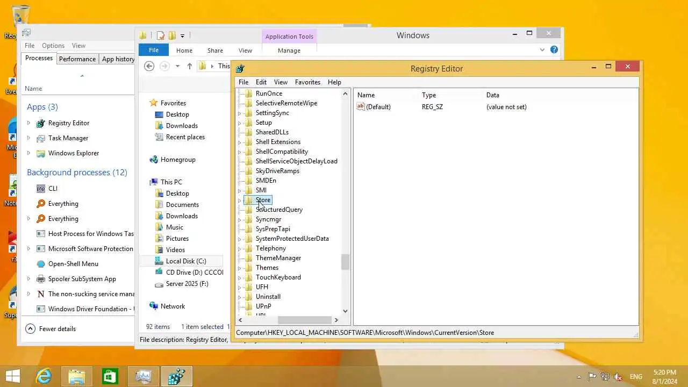This screenshot has width=688, height=387.
Task: Expand the Explorer ribbon with chevron
Action: point(542,50)
